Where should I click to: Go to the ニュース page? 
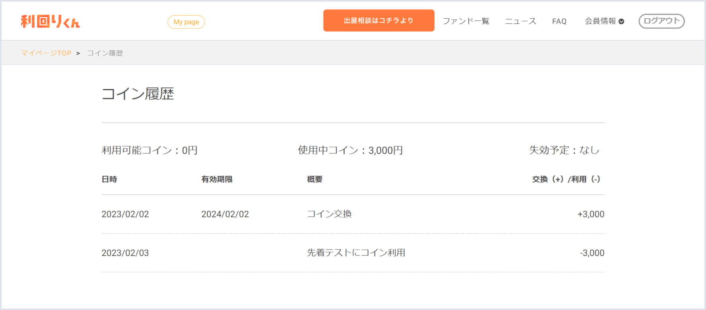coord(520,21)
